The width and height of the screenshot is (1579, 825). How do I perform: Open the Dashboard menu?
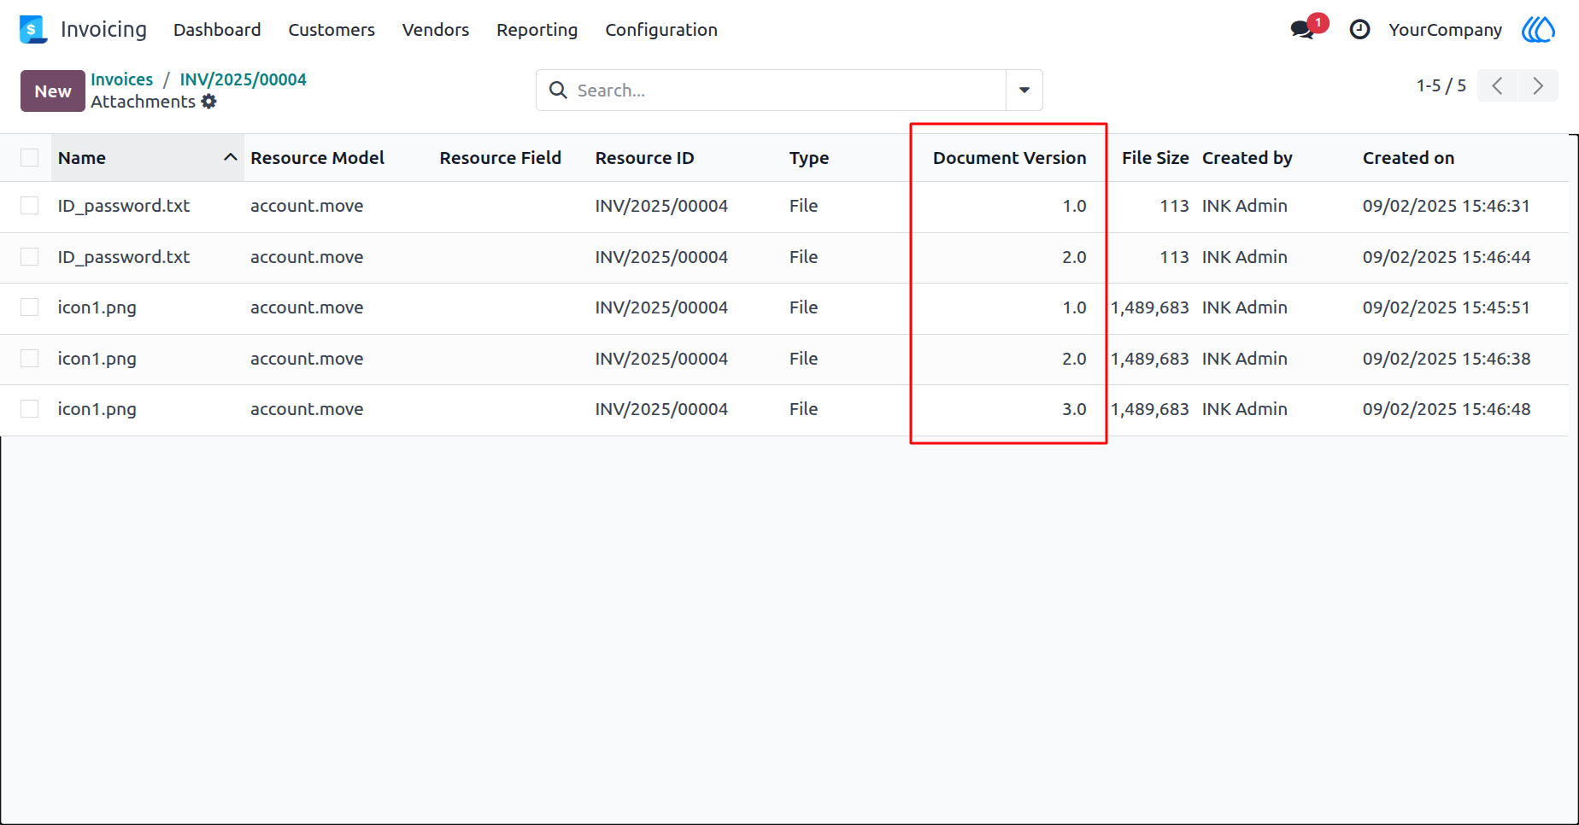coord(217,30)
